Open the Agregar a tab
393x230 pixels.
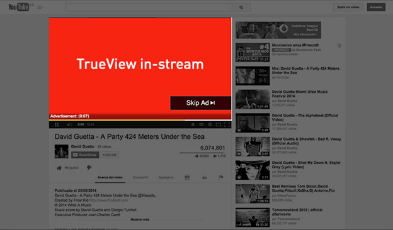coord(166,177)
